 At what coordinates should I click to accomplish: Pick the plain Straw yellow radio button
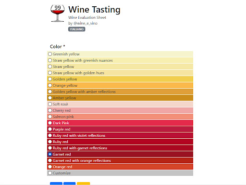[x=50, y=66]
